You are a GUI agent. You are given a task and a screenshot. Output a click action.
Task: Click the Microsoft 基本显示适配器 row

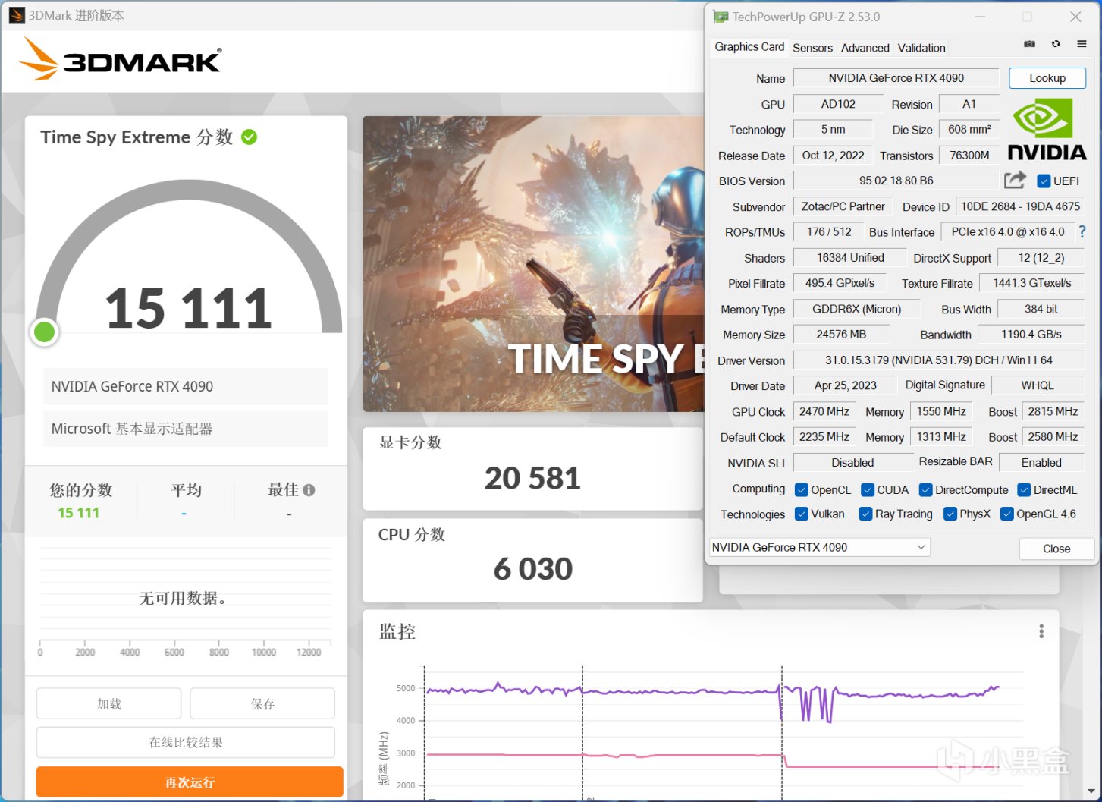(185, 429)
